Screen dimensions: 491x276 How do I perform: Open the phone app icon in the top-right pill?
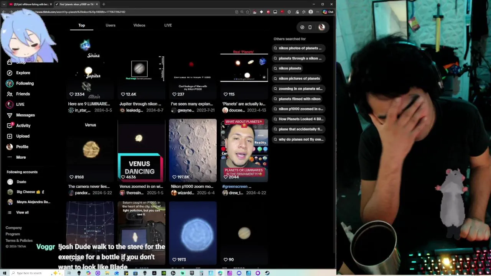coord(310,27)
